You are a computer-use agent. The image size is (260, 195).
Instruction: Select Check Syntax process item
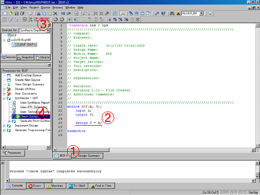pos(31,116)
